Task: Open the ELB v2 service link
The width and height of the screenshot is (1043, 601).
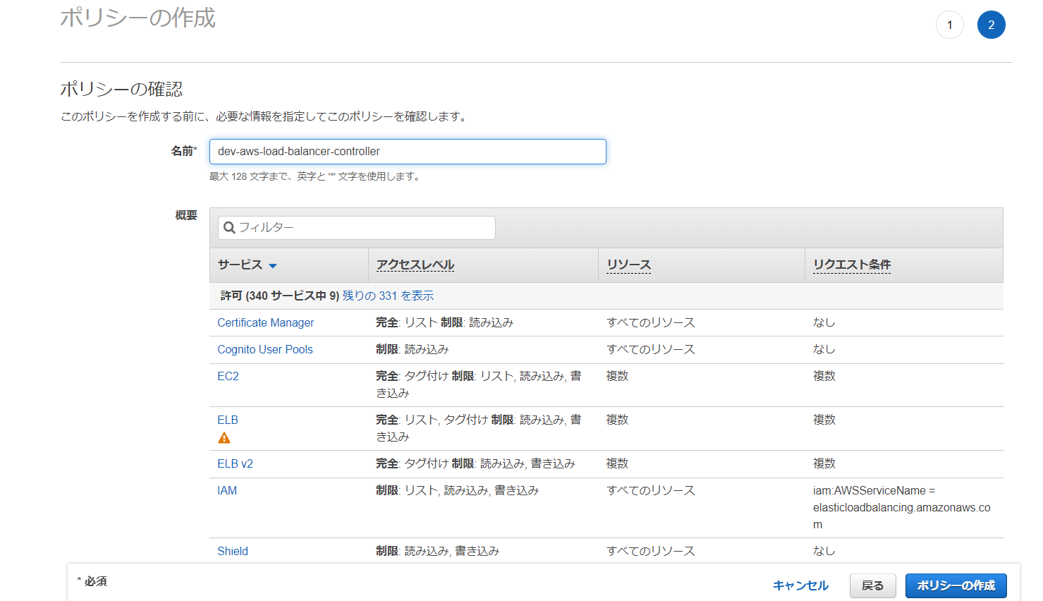Action: (235, 463)
